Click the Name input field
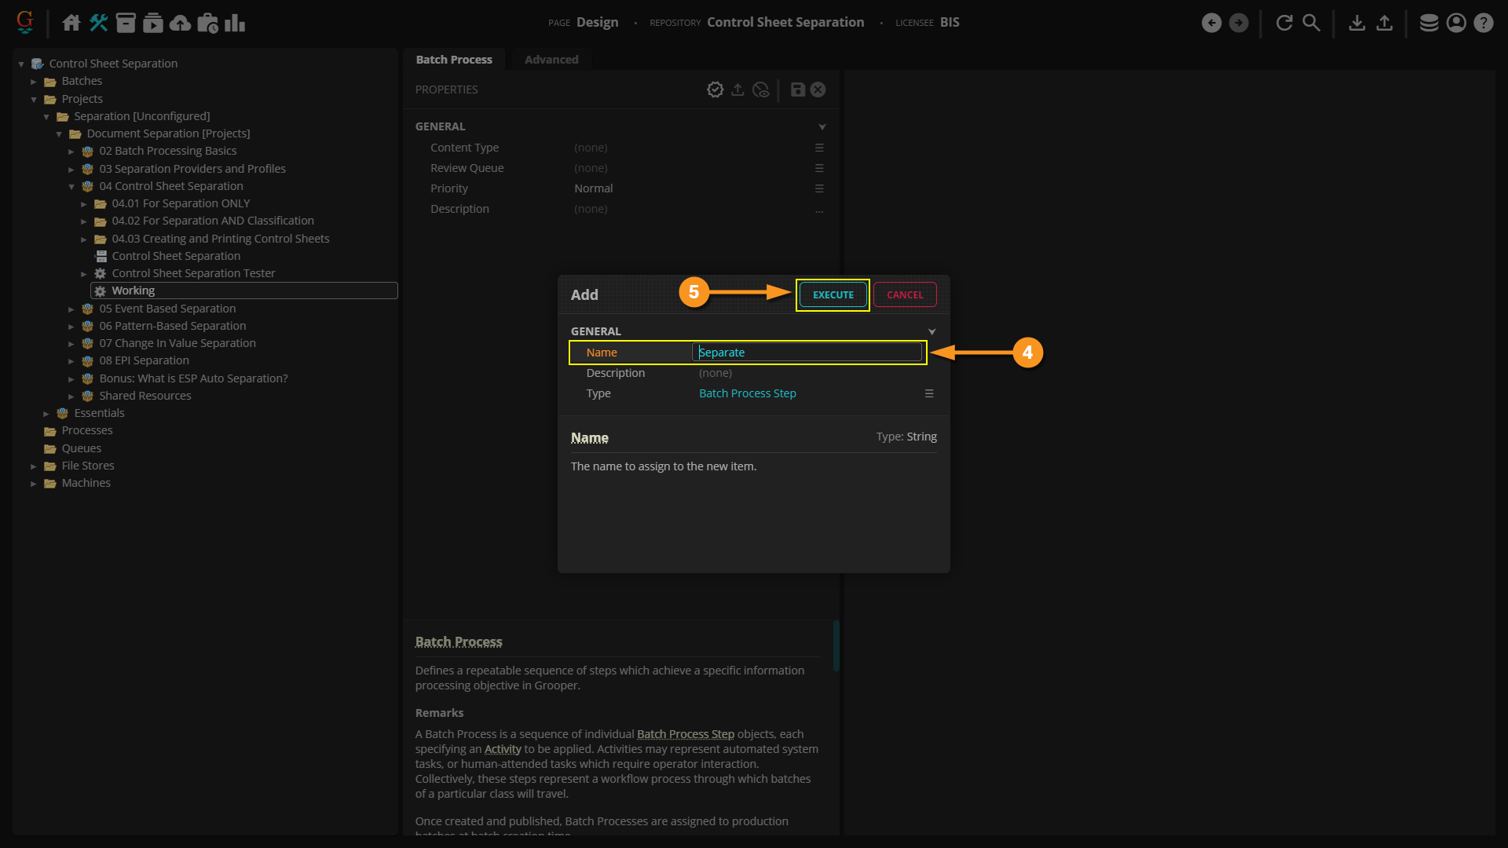The height and width of the screenshot is (848, 1508). (x=807, y=353)
